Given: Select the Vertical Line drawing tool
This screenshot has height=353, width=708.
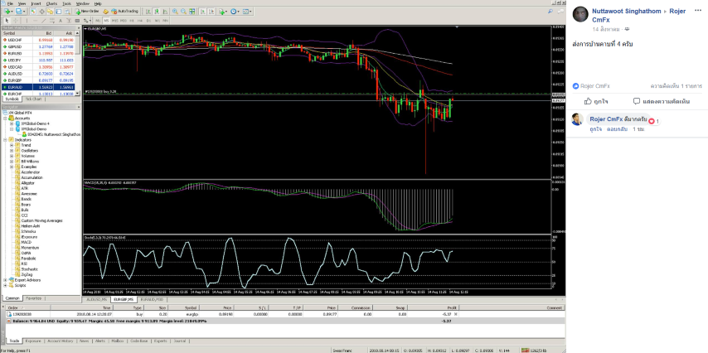Looking at the screenshot, I should pos(27,21).
